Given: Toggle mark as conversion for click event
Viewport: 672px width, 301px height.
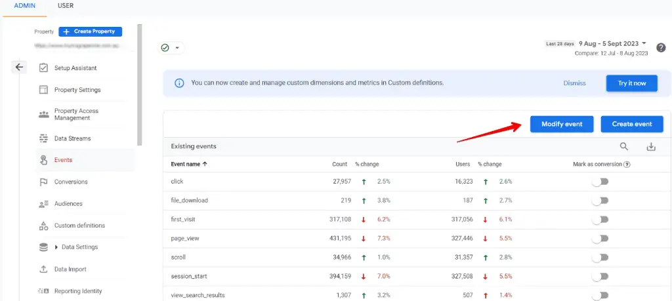Looking at the screenshot, I should pos(600,182).
